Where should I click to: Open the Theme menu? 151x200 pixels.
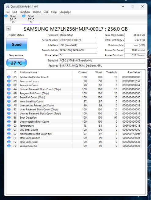pos(37,12)
